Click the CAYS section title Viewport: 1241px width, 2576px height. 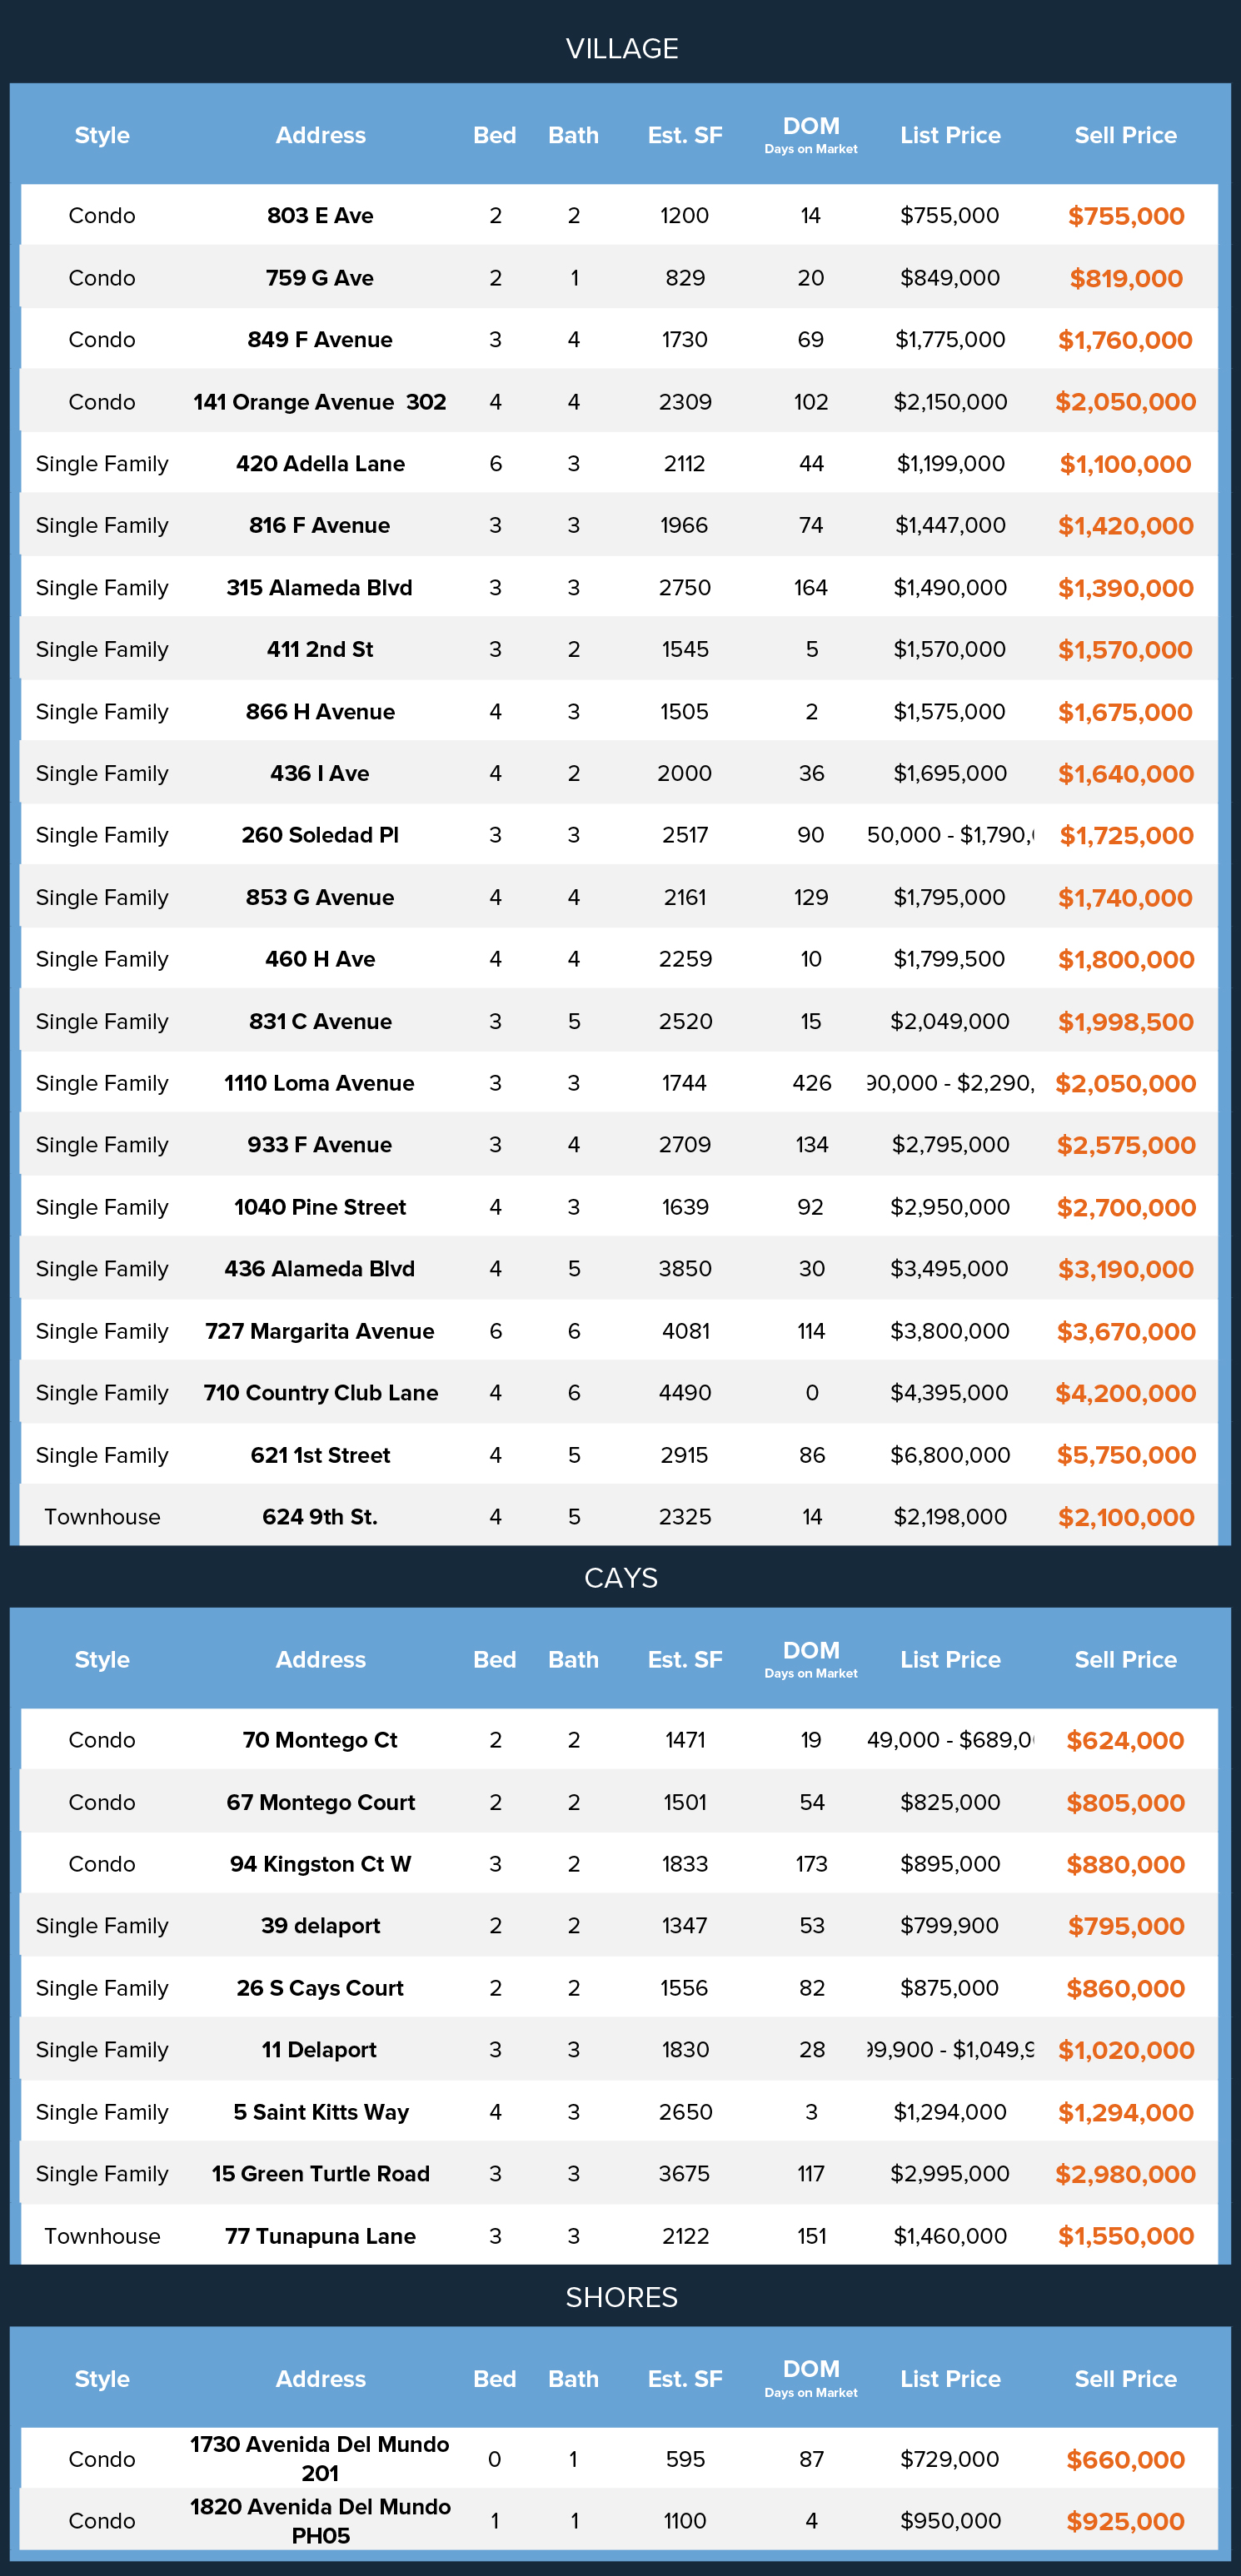621,1578
